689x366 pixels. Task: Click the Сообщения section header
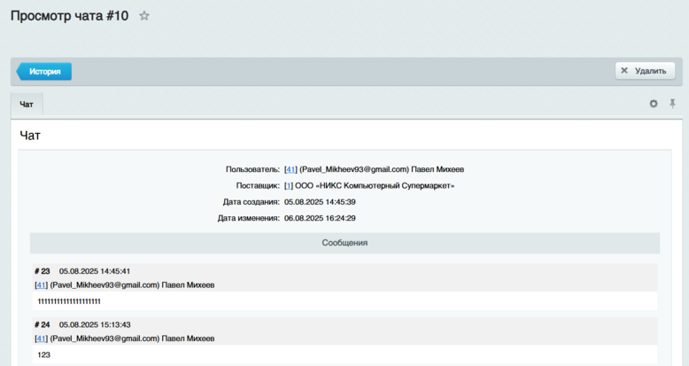344,242
